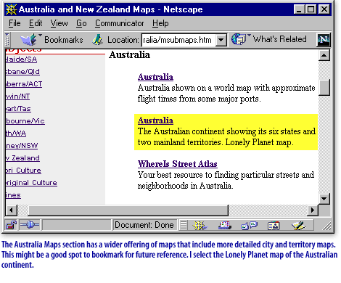The width and height of the screenshot is (341, 283).
Task: Open the Mailbox icon in component bar
Action: (225, 226)
